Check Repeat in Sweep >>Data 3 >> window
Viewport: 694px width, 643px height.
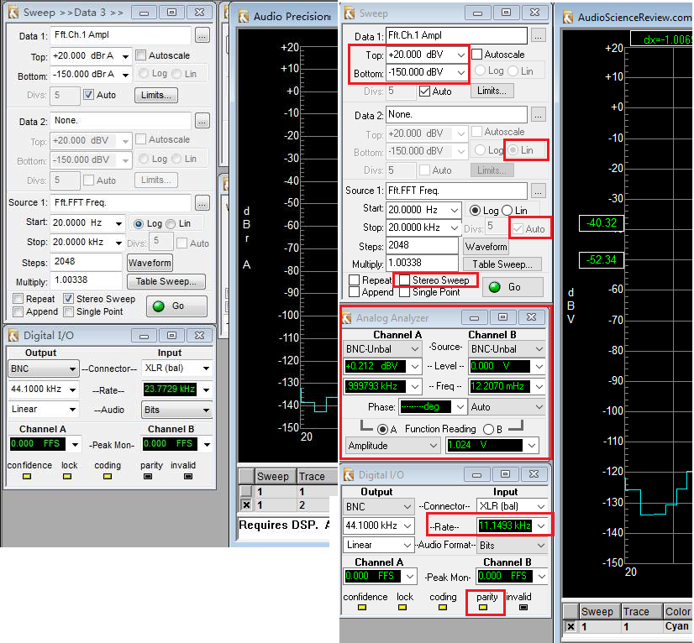(18, 299)
